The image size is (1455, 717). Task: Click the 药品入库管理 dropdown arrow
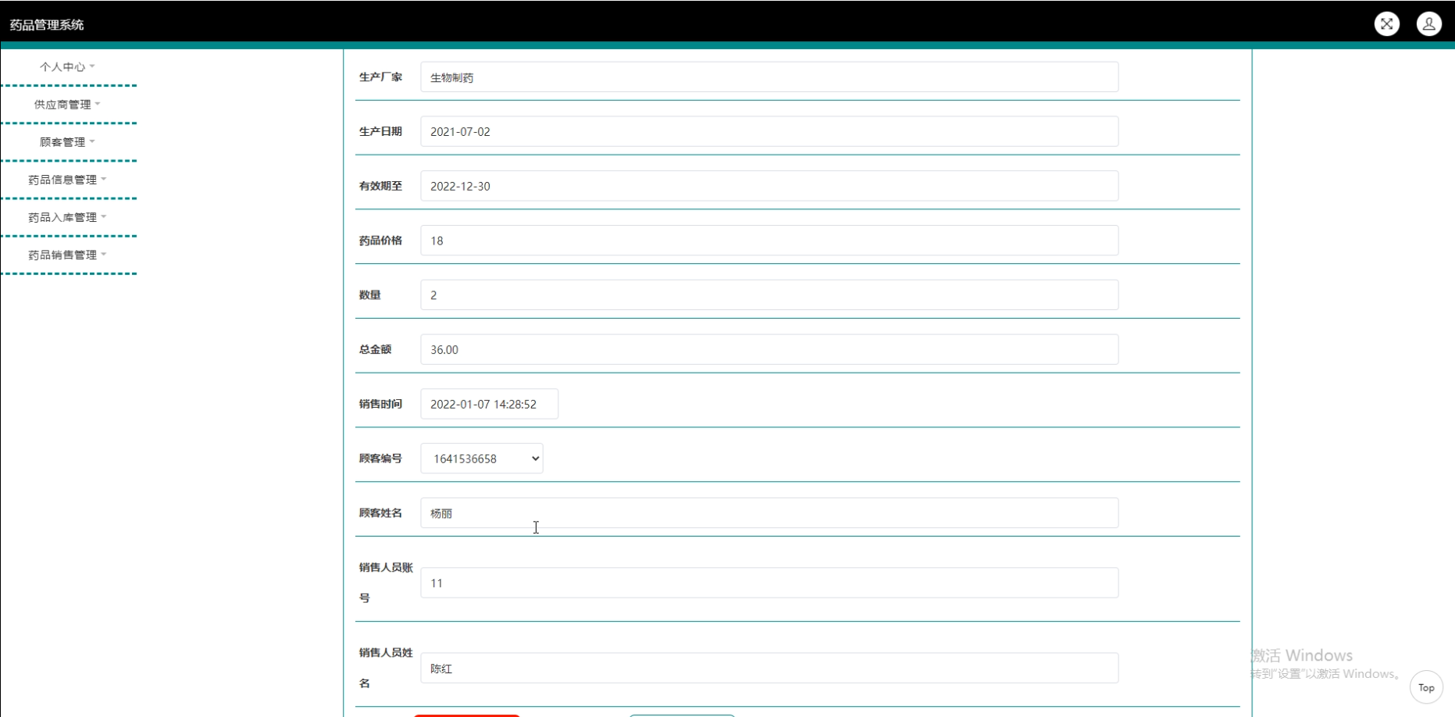(x=104, y=216)
